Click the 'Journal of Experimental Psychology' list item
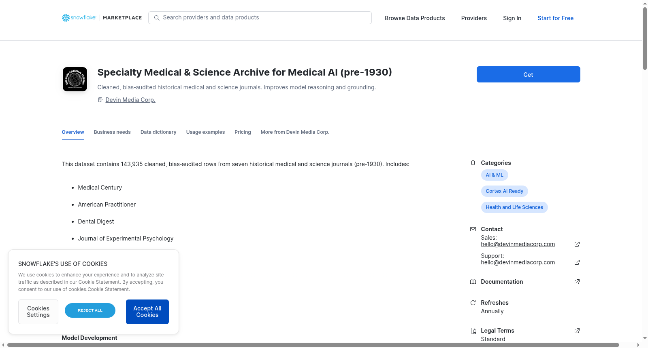This screenshot has height=348, width=648. (x=126, y=238)
